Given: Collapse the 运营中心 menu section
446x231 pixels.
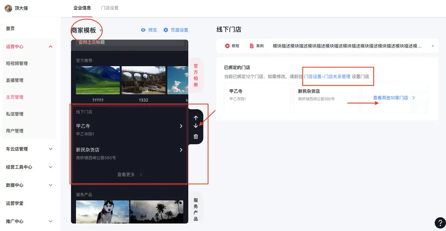Looking at the screenshot, I should pos(51,47).
